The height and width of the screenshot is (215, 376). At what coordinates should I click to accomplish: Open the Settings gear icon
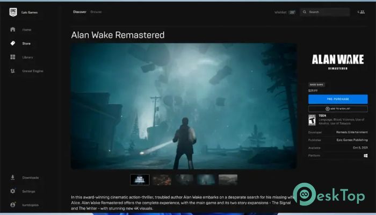pos(13,191)
